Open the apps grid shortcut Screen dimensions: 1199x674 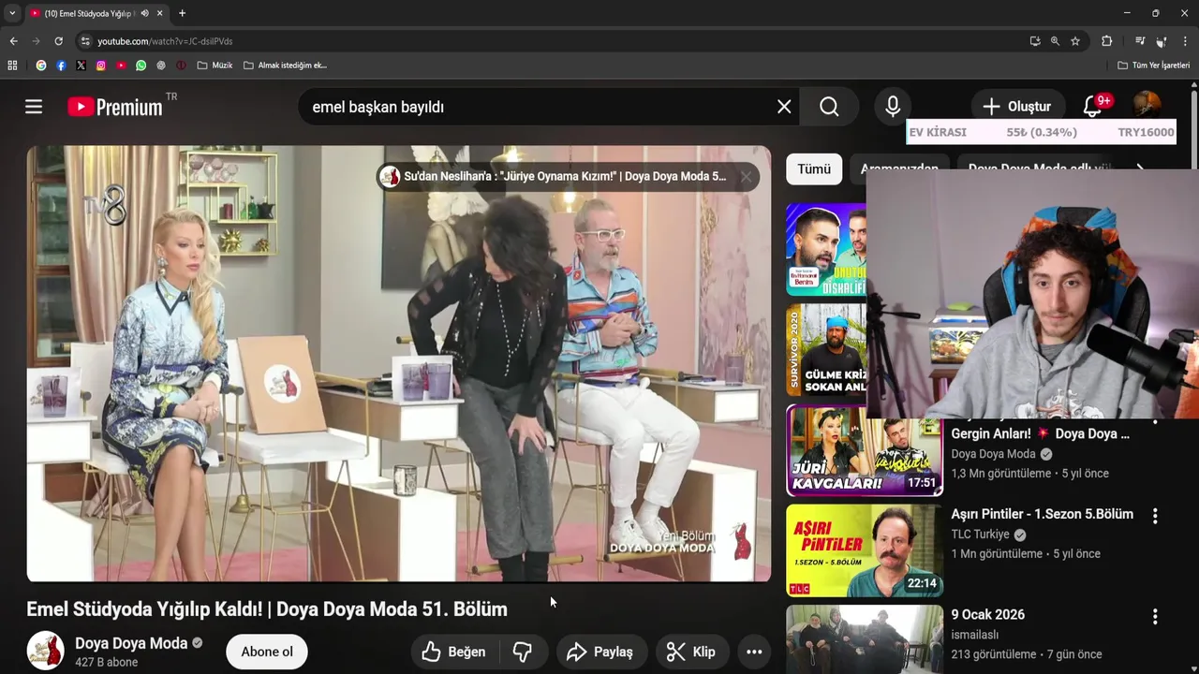coord(12,66)
